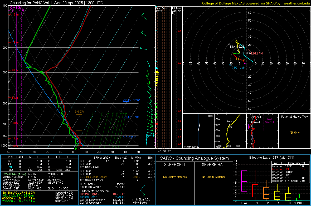Click the '0 C=3271'' freezing level label
The height and width of the screenshot is (206, 311).
[x=129, y=137]
